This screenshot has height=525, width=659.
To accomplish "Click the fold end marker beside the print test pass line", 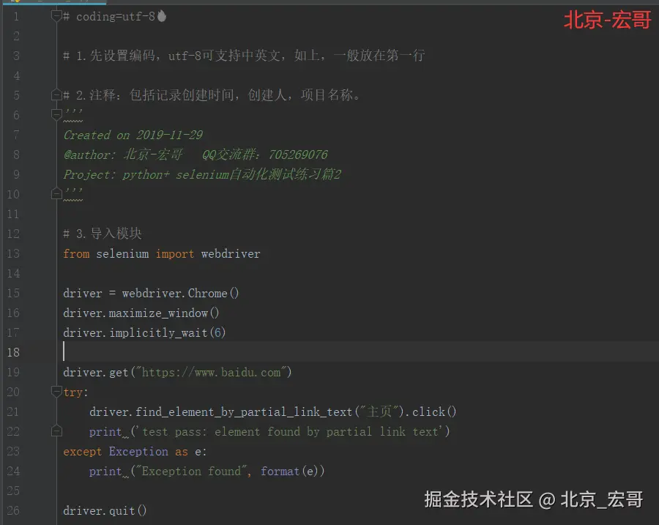I will coord(56,431).
